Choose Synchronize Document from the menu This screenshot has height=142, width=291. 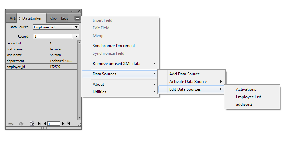[x=114, y=46]
